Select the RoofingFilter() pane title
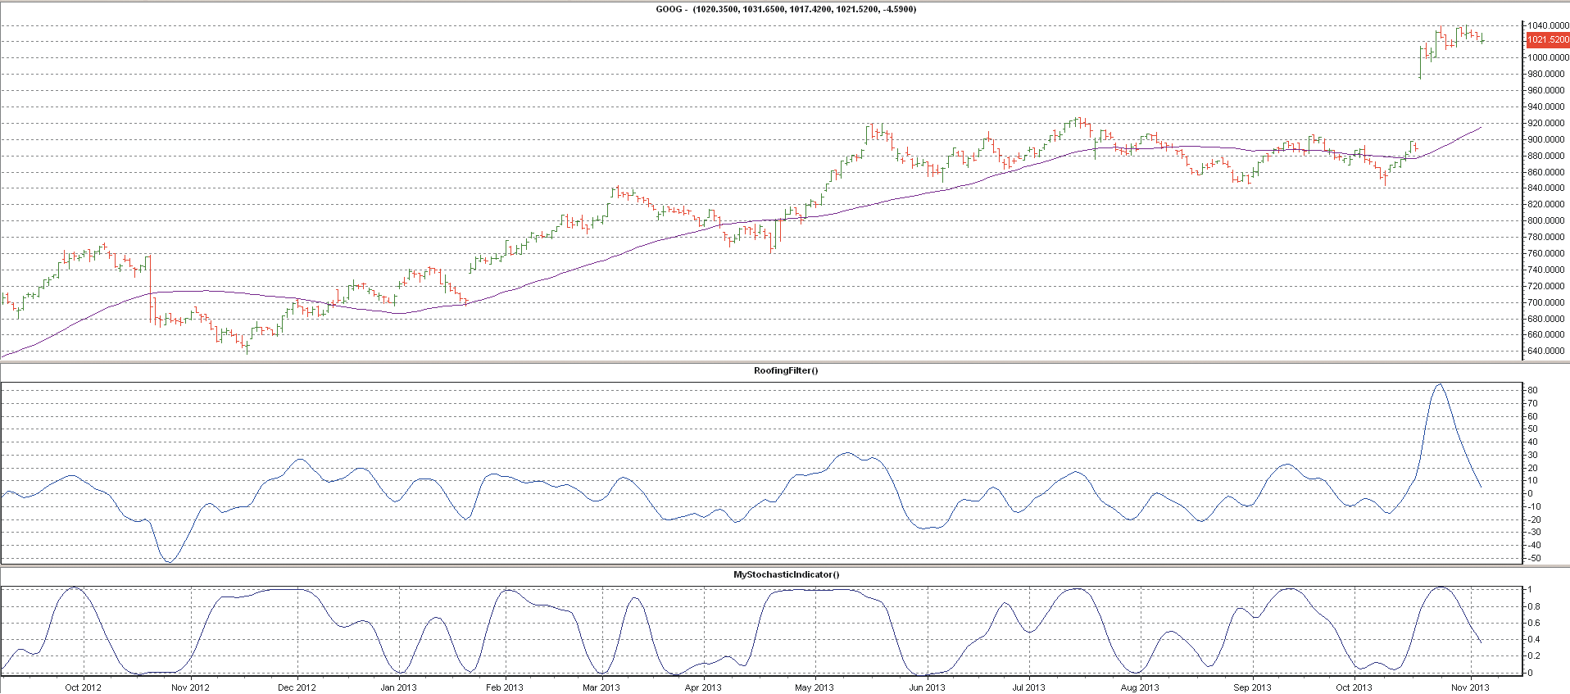 [x=786, y=370]
